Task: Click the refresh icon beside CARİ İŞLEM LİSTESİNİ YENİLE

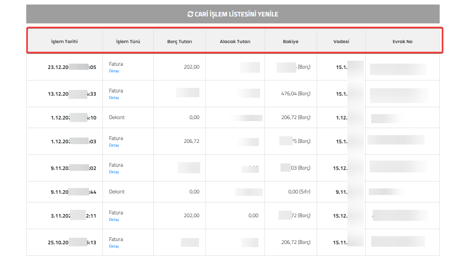Action: point(190,14)
